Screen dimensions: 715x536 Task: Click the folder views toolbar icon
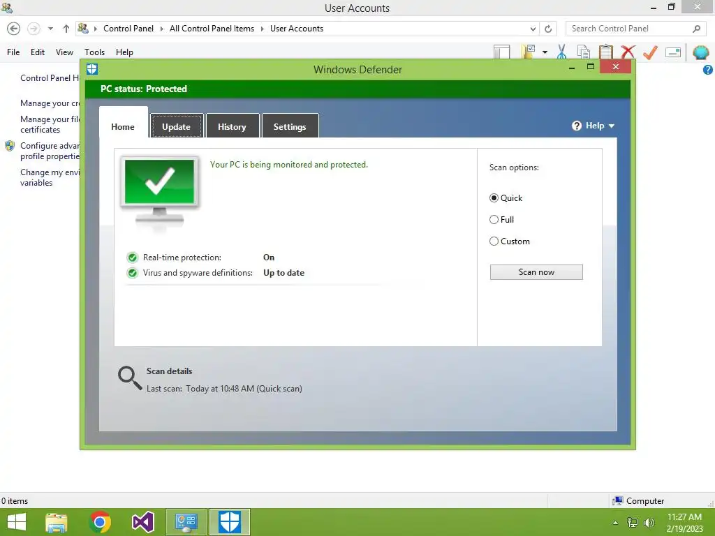(x=528, y=52)
